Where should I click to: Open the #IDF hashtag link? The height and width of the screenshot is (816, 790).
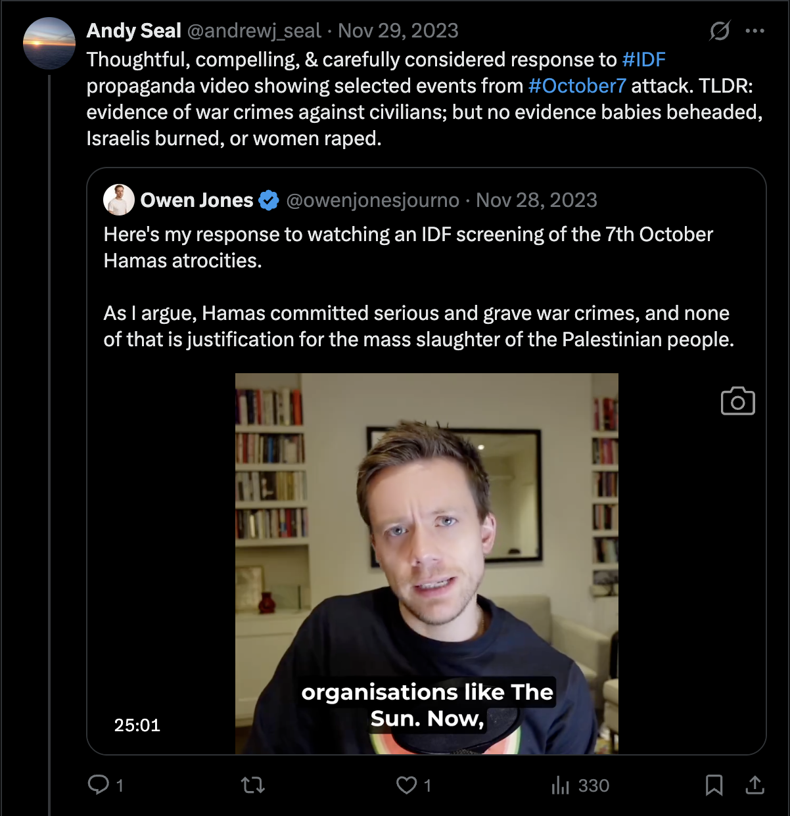[x=643, y=60]
